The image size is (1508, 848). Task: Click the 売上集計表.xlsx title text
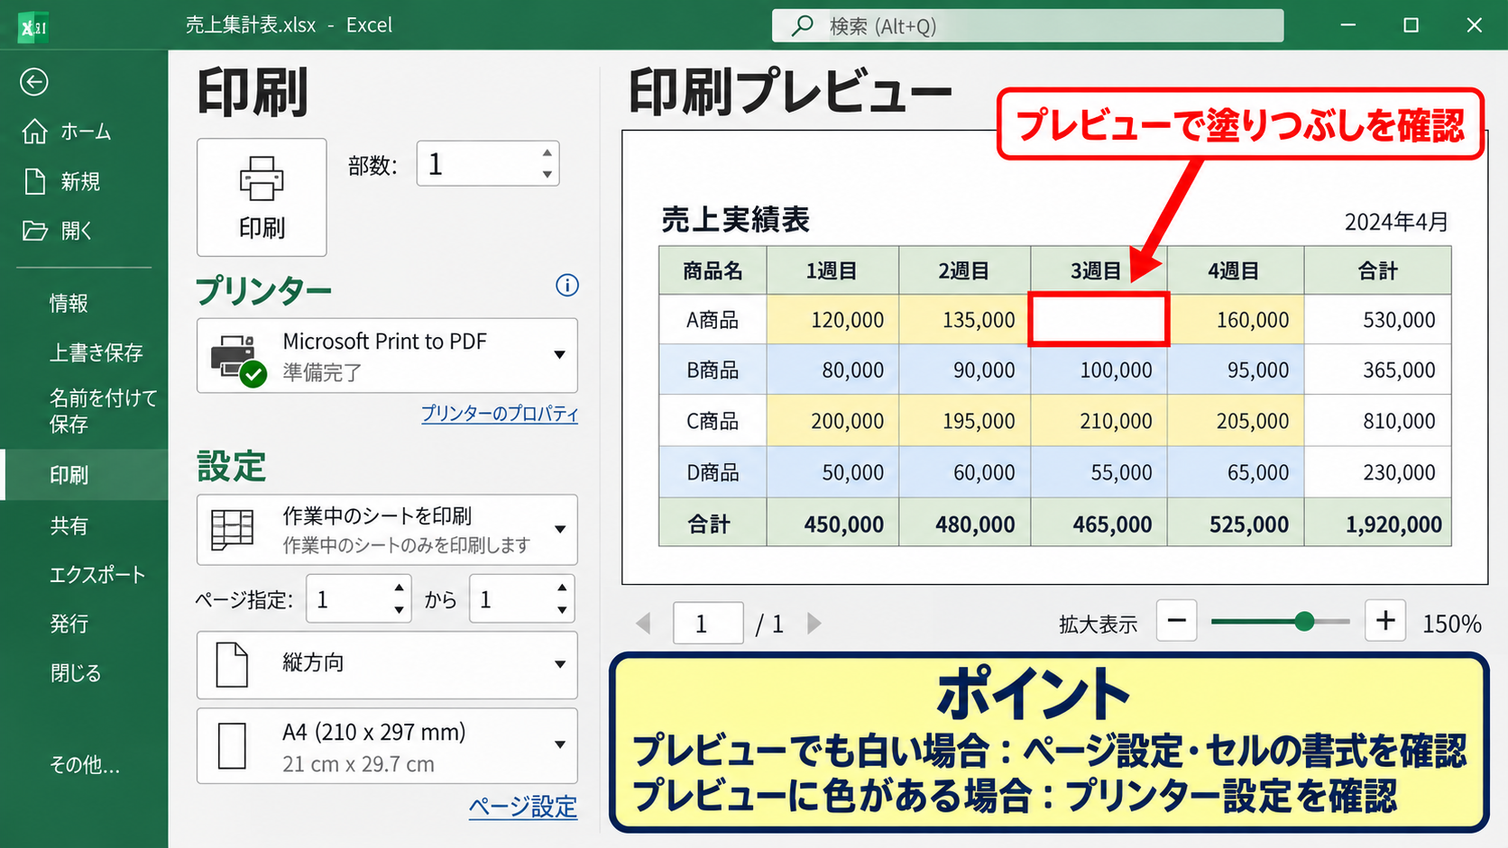coord(251,25)
